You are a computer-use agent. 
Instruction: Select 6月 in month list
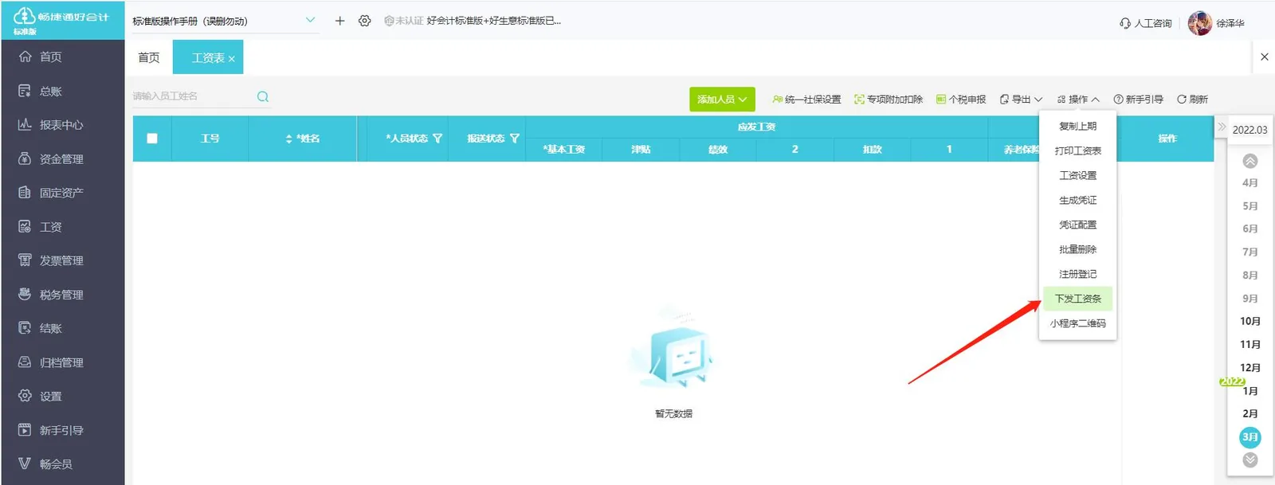click(x=1249, y=229)
